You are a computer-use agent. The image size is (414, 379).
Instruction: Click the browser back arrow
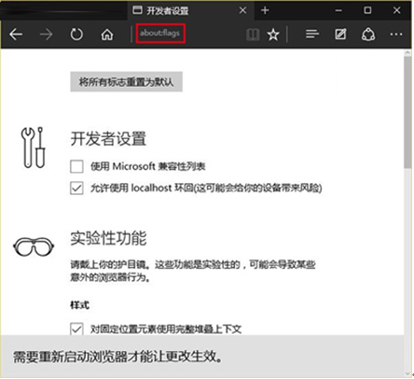[x=16, y=35]
